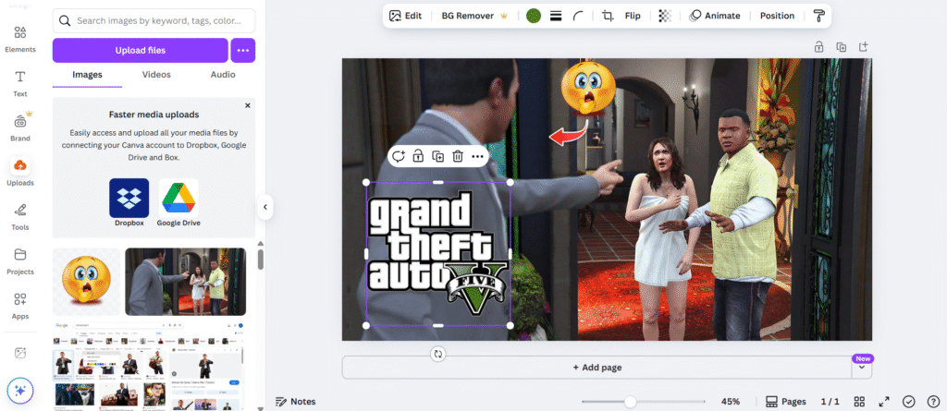Image resolution: width=947 pixels, height=411 pixels.
Task: Open upload more options three-dots button
Action: pyautogui.click(x=243, y=50)
